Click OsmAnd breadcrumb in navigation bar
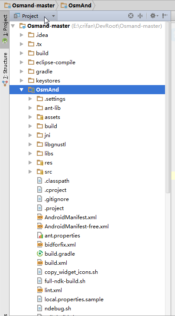Screen dimensions: 175x316 76,6
